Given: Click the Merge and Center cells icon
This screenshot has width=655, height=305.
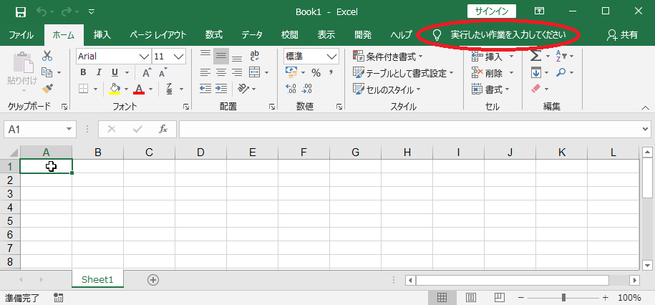Looking at the screenshot, I should click(x=256, y=72).
